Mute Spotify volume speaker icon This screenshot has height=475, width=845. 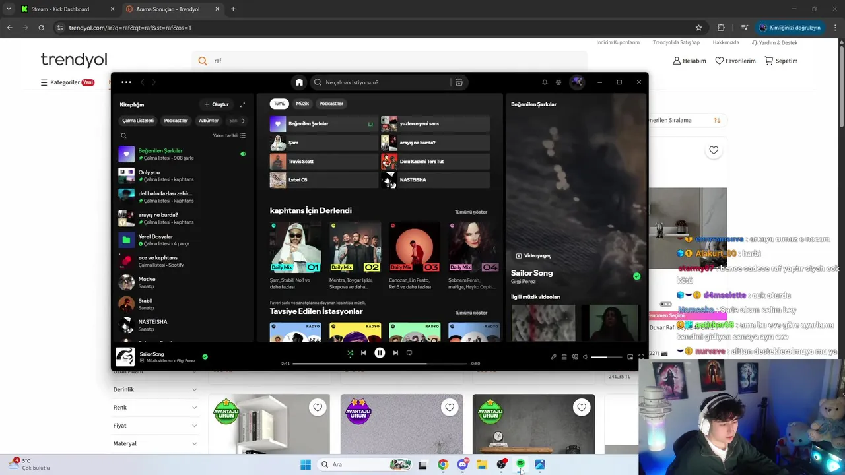586,357
